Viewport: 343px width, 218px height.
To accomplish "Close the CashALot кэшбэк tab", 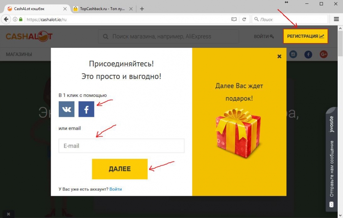I will [x=65, y=9].
